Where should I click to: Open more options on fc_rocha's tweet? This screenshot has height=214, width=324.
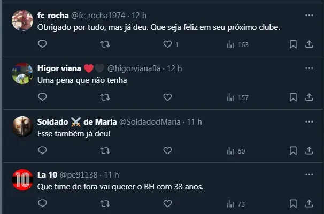tap(308, 15)
